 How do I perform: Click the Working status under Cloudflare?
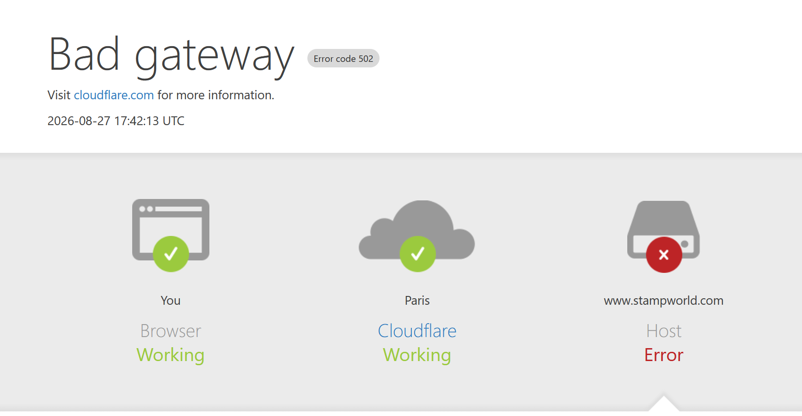point(417,355)
